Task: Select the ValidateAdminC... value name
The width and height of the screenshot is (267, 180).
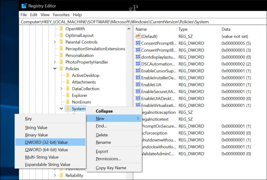Action: [158, 154]
